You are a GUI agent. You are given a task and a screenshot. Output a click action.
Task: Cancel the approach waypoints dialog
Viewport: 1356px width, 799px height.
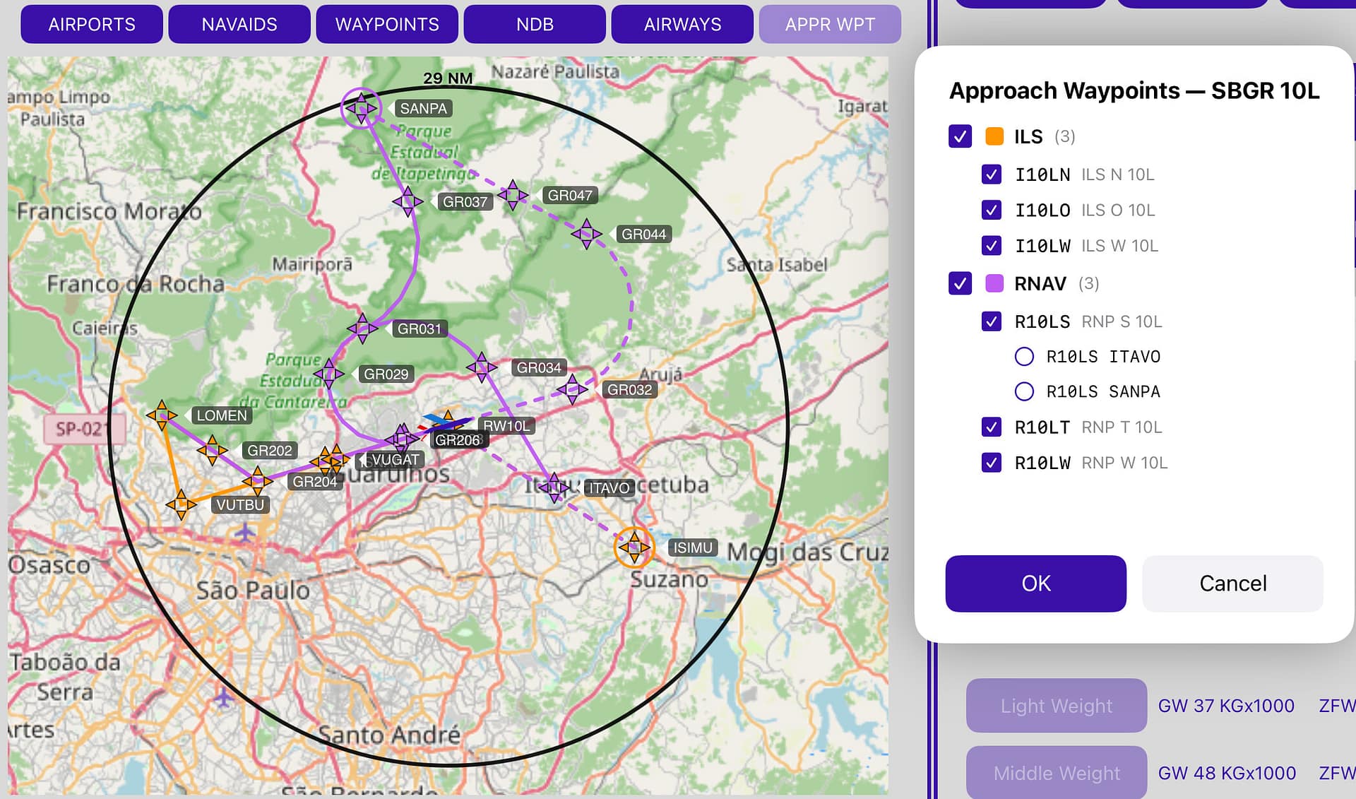click(x=1232, y=584)
